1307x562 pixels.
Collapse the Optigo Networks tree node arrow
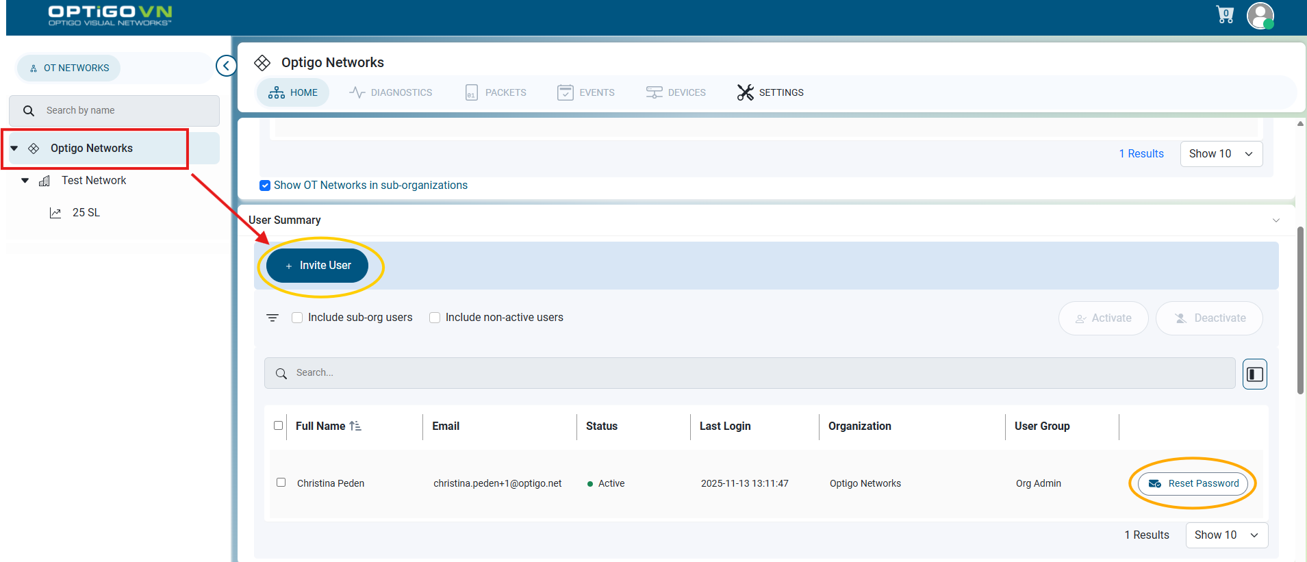14,149
